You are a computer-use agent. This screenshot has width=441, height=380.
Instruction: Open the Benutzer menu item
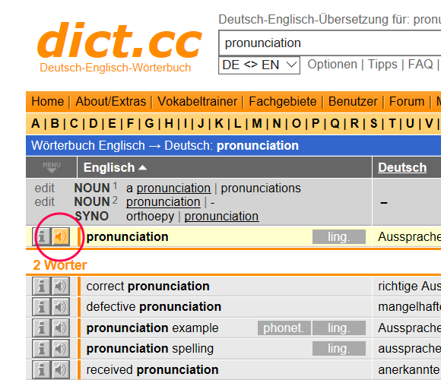(x=353, y=102)
